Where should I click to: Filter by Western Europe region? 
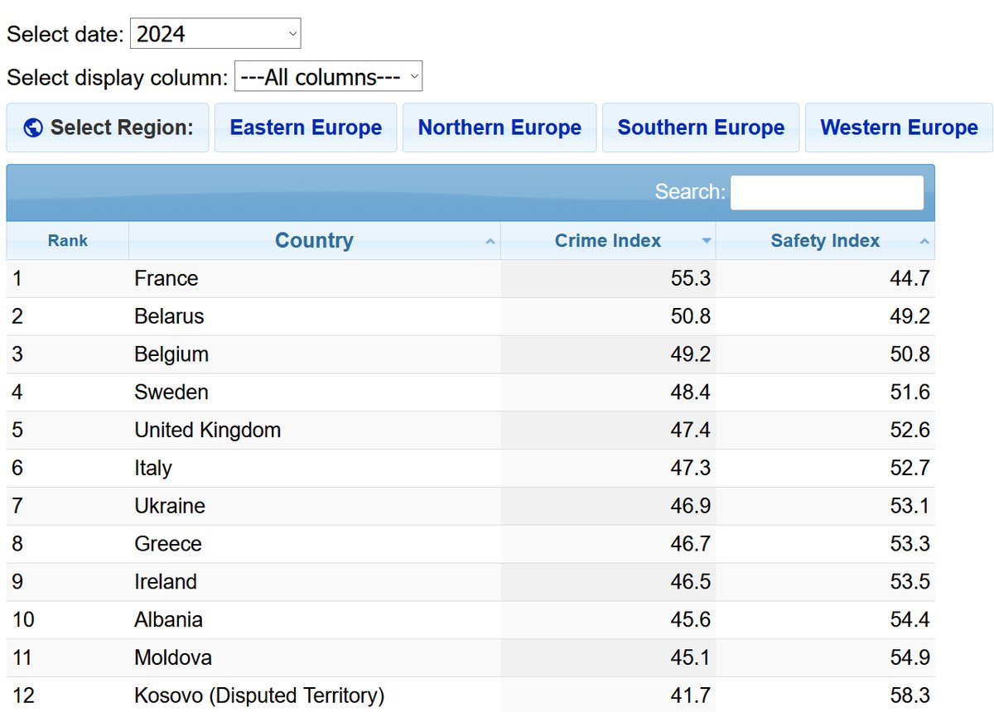tap(899, 127)
